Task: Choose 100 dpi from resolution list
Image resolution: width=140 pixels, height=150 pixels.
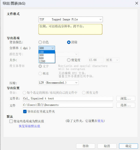Action: coord(47,52)
